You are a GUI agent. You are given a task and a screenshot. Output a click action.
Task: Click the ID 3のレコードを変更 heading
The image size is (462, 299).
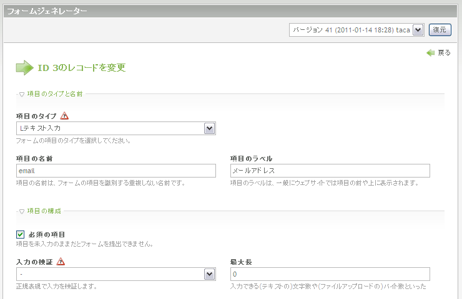[82, 68]
